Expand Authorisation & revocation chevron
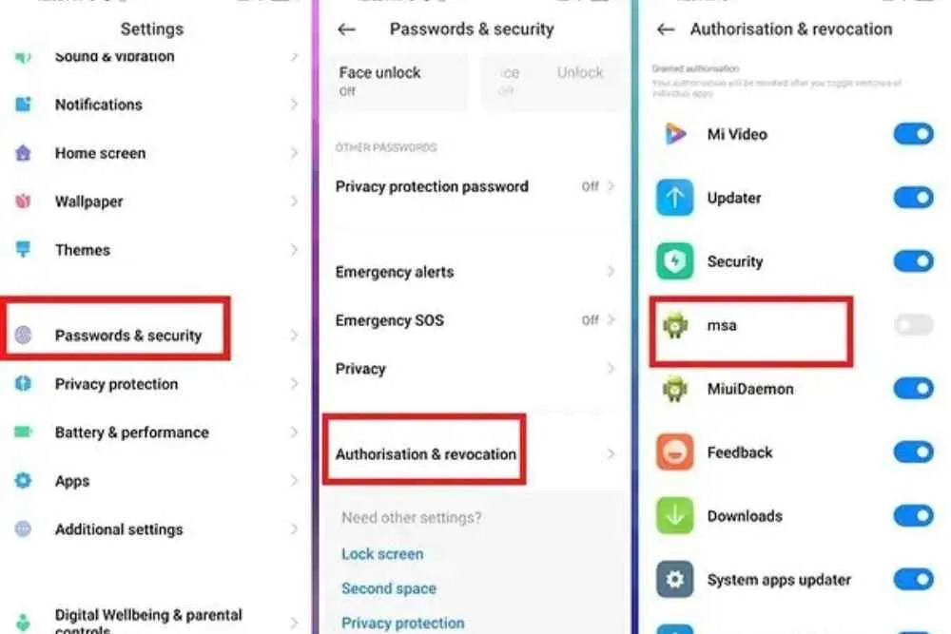Image resolution: width=951 pixels, height=634 pixels. [611, 454]
